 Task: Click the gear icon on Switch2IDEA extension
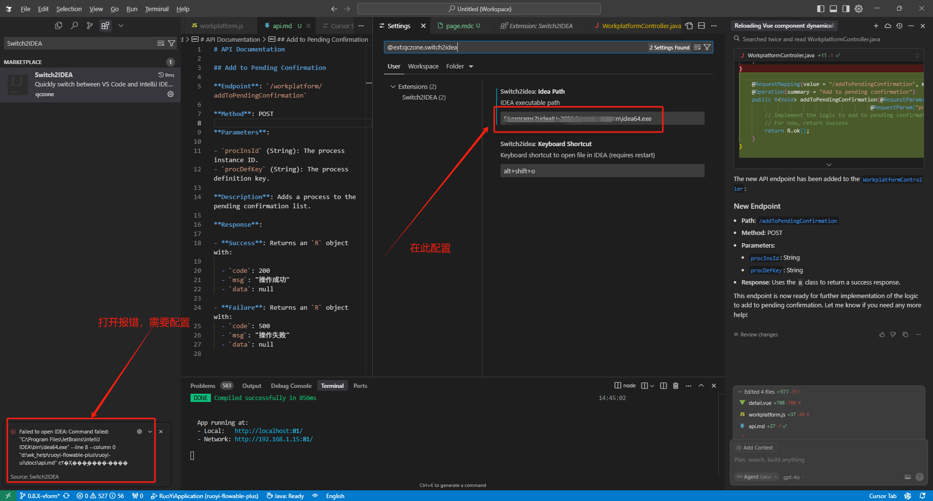click(171, 94)
